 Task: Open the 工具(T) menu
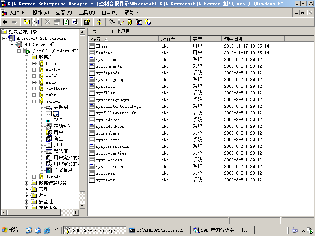87,13
